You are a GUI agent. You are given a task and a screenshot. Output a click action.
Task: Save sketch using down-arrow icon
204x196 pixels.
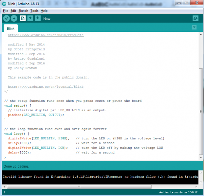(38, 18)
